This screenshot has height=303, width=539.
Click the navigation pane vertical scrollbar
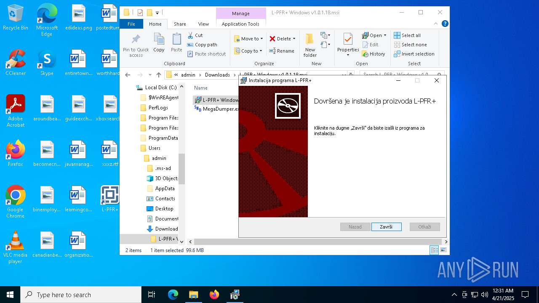point(182,168)
